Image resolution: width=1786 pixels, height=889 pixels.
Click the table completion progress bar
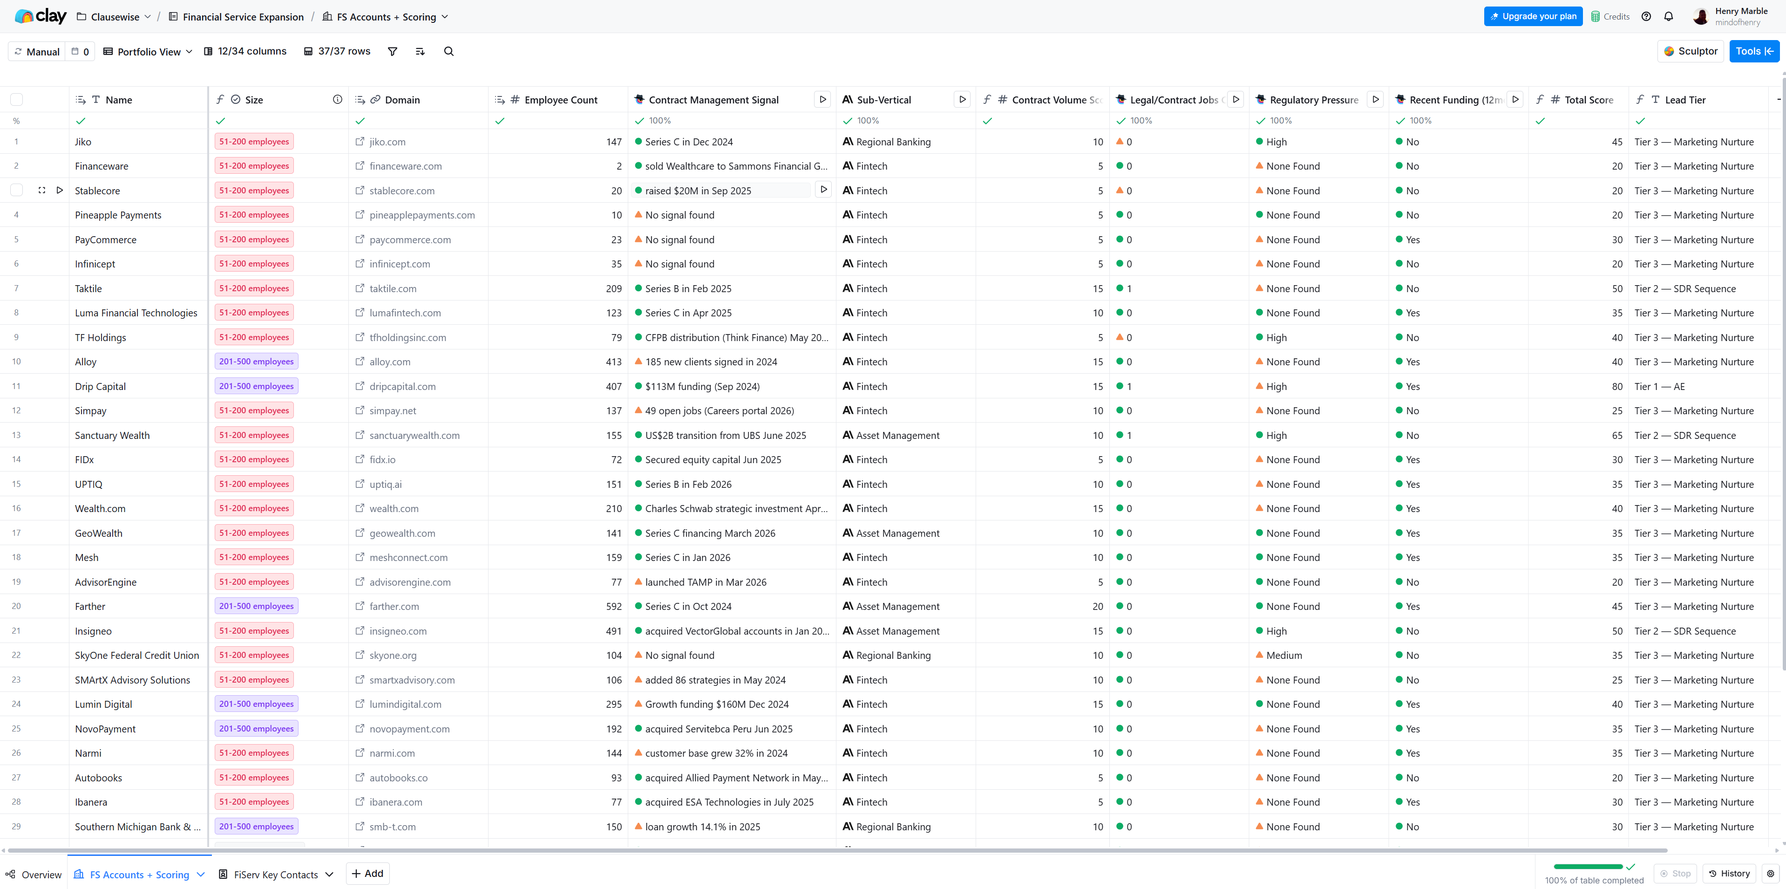click(1589, 867)
